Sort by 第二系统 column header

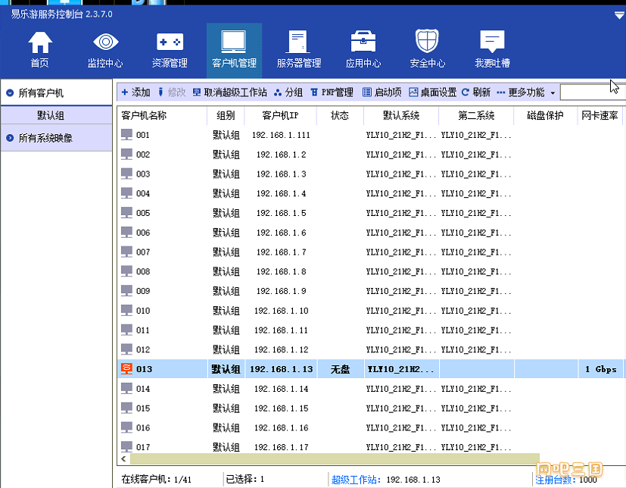coord(476,115)
